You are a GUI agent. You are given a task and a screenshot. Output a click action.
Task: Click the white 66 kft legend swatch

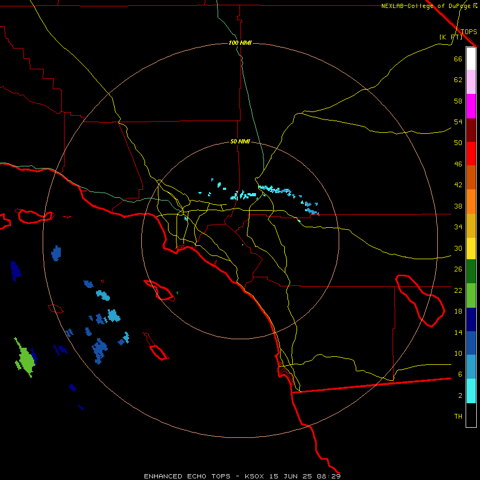471,59
